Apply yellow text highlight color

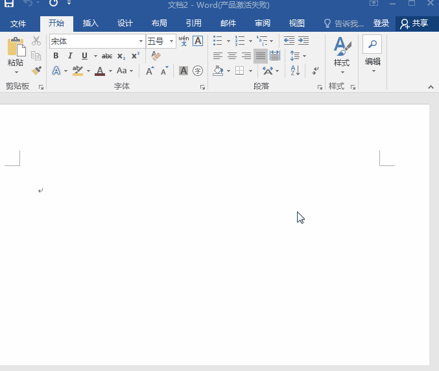tap(78, 71)
